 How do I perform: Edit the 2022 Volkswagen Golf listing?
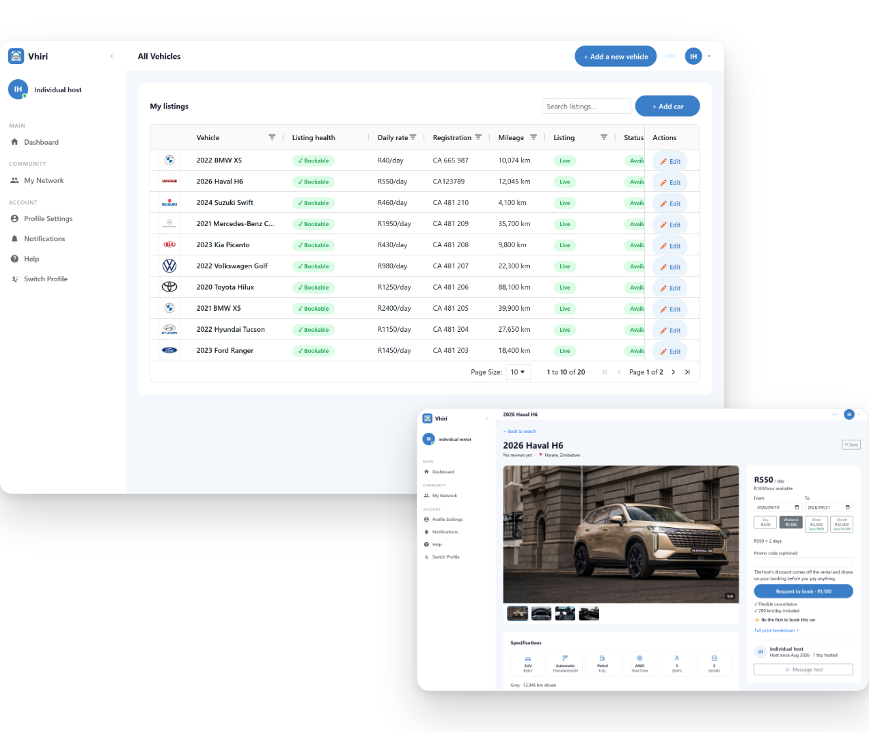coord(670,267)
